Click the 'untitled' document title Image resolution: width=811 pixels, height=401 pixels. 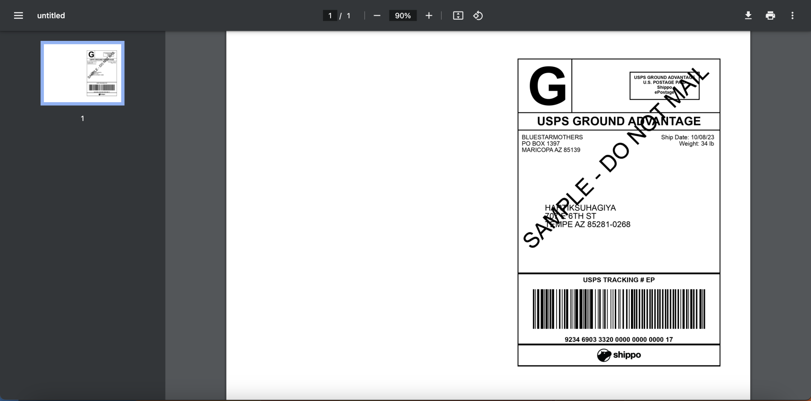pyautogui.click(x=51, y=16)
